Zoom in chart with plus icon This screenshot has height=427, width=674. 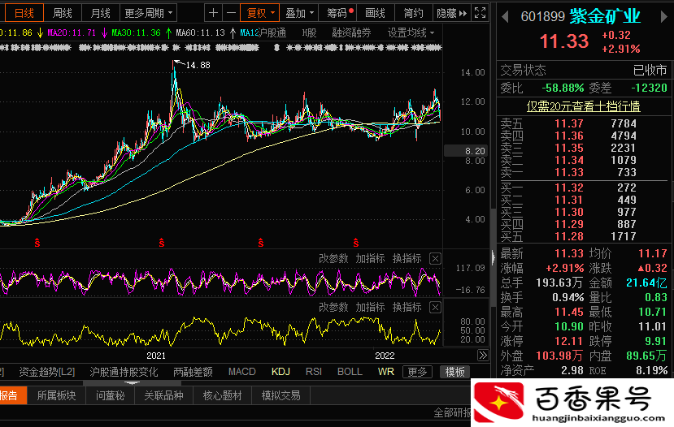click(213, 13)
